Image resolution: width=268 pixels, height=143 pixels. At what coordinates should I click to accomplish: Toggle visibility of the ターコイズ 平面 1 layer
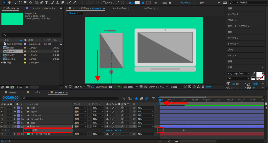pos(2,134)
